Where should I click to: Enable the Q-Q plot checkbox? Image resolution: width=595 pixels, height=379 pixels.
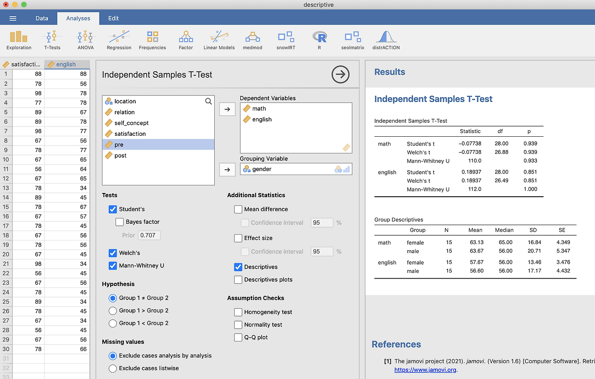click(238, 337)
